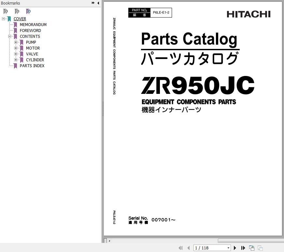
Task: Open the COVER bookmark
Action: (x=20, y=19)
